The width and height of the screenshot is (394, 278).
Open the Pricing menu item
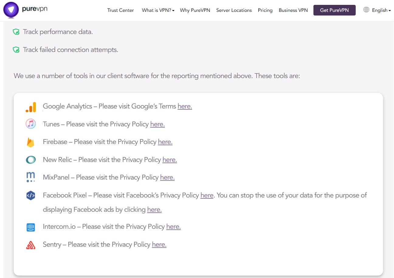click(265, 10)
